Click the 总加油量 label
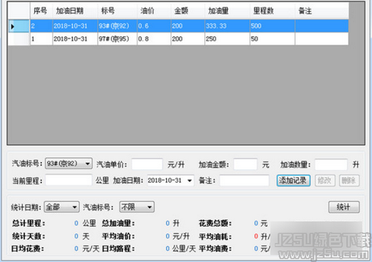The image size is (372, 262). (x=118, y=223)
